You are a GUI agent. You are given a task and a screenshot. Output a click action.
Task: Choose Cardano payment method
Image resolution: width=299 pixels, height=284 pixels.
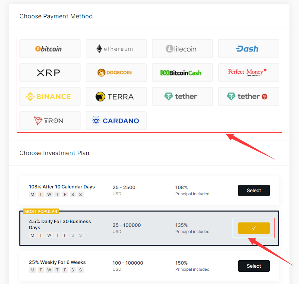click(x=116, y=120)
